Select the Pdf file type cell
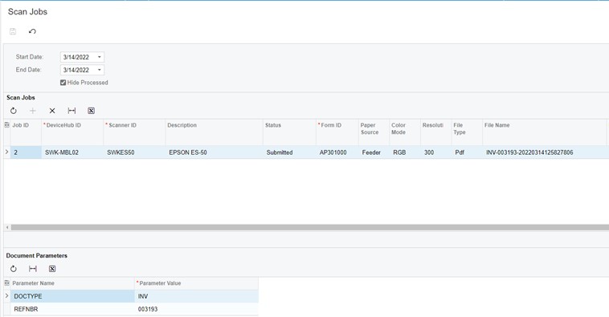This screenshot has height=317, width=609. tap(467, 152)
